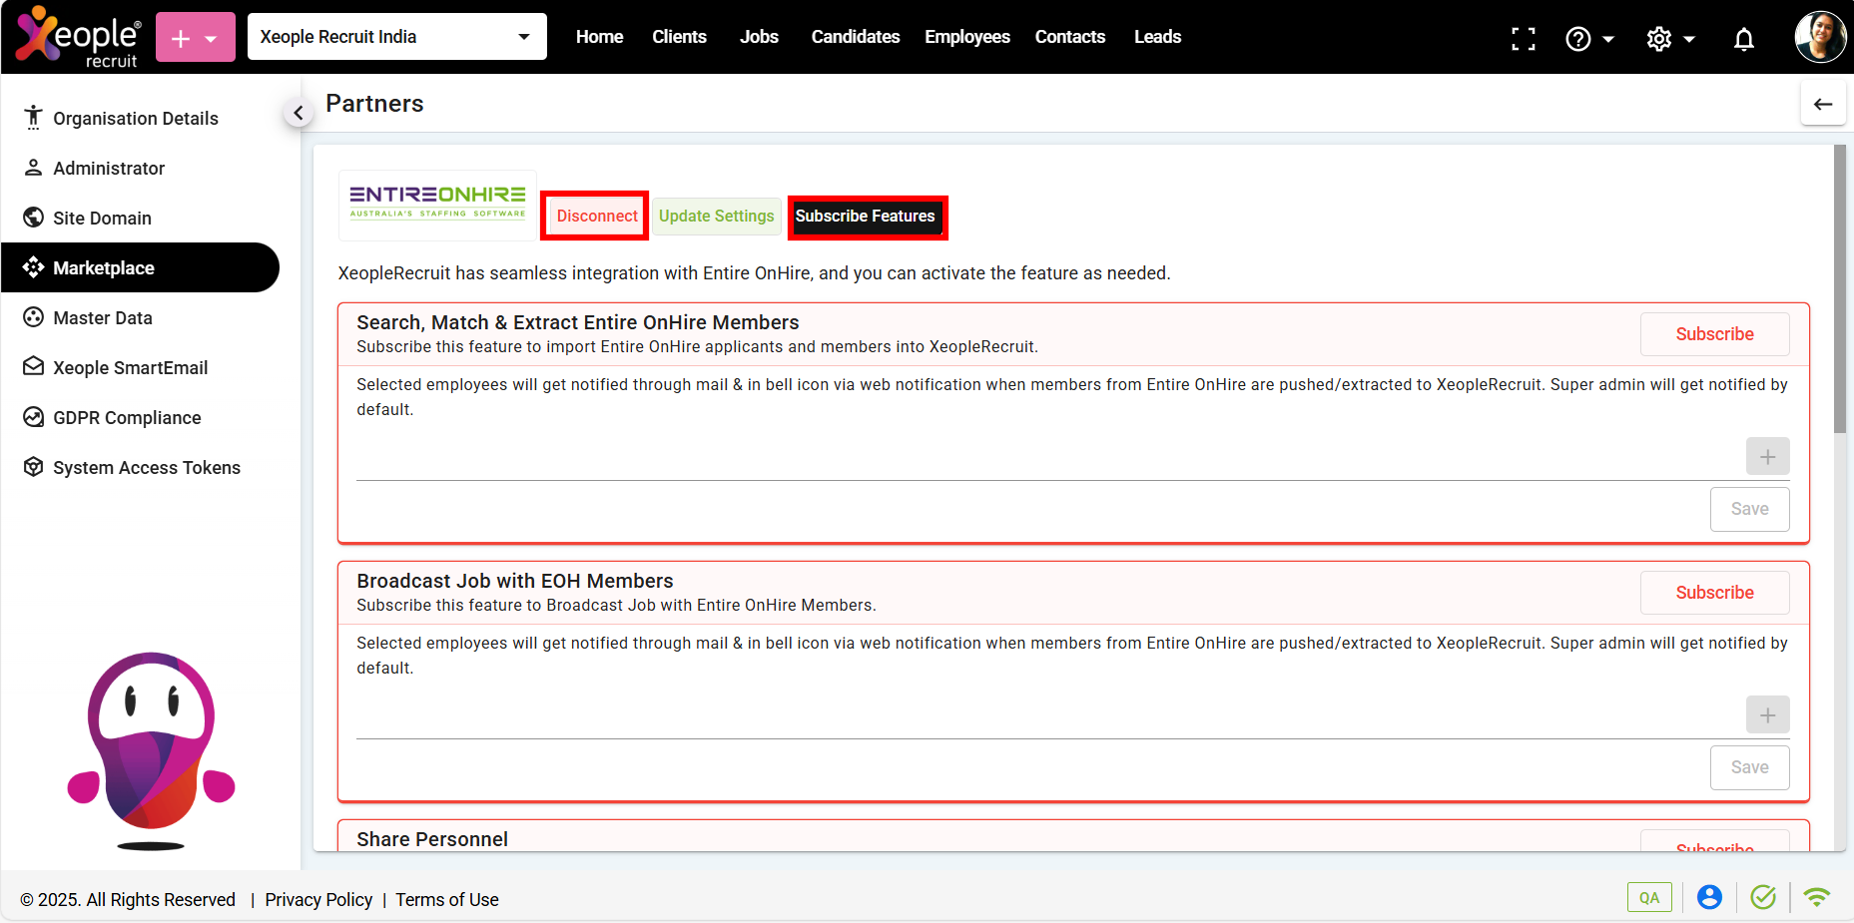Click the back arrow on Partners page

[1823, 104]
